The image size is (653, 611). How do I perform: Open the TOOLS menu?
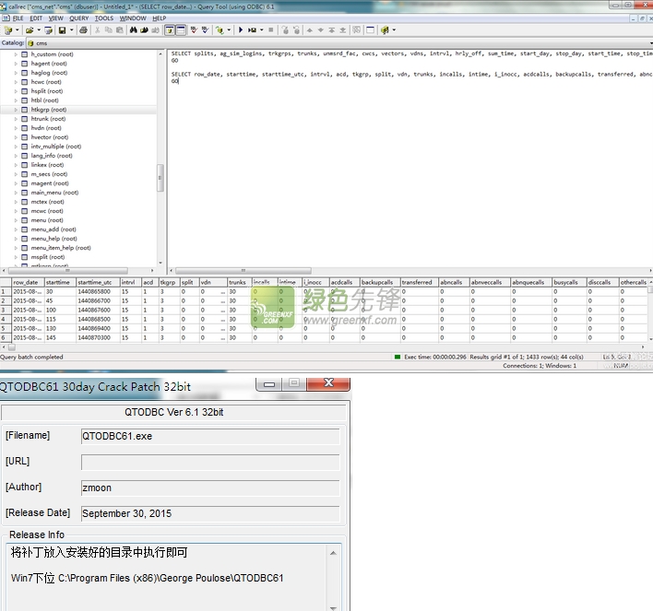tap(104, 18)
